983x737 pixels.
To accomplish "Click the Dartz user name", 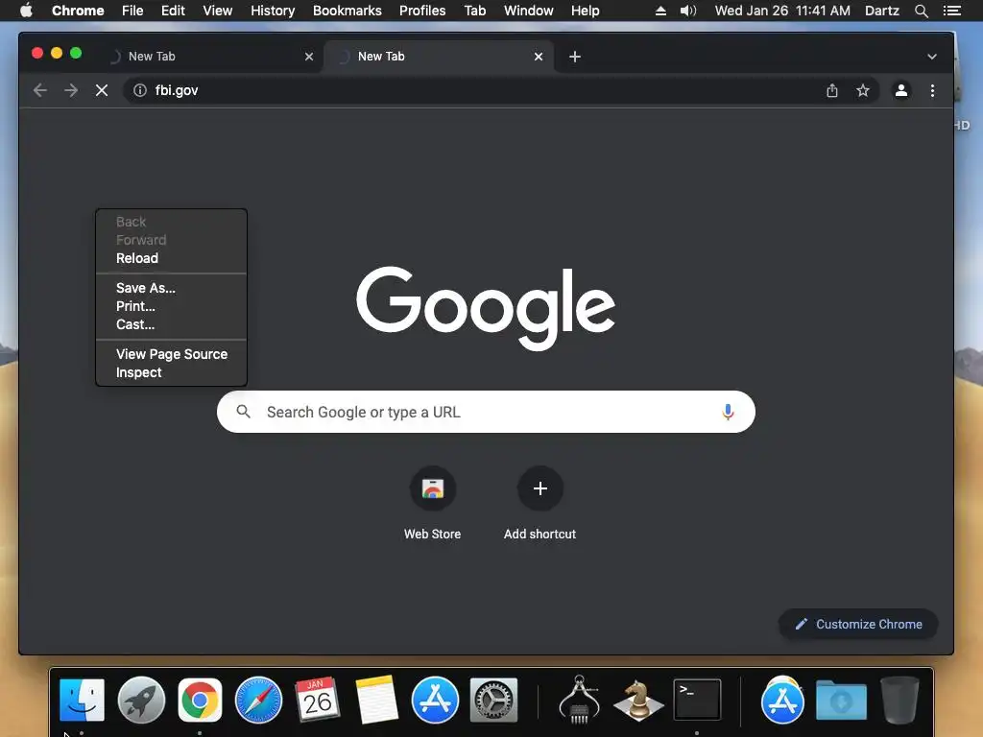I will (x=881, y=11).
